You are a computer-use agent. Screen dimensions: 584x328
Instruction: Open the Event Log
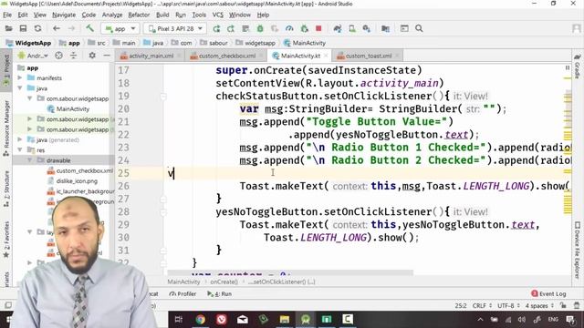click(548, 293)
